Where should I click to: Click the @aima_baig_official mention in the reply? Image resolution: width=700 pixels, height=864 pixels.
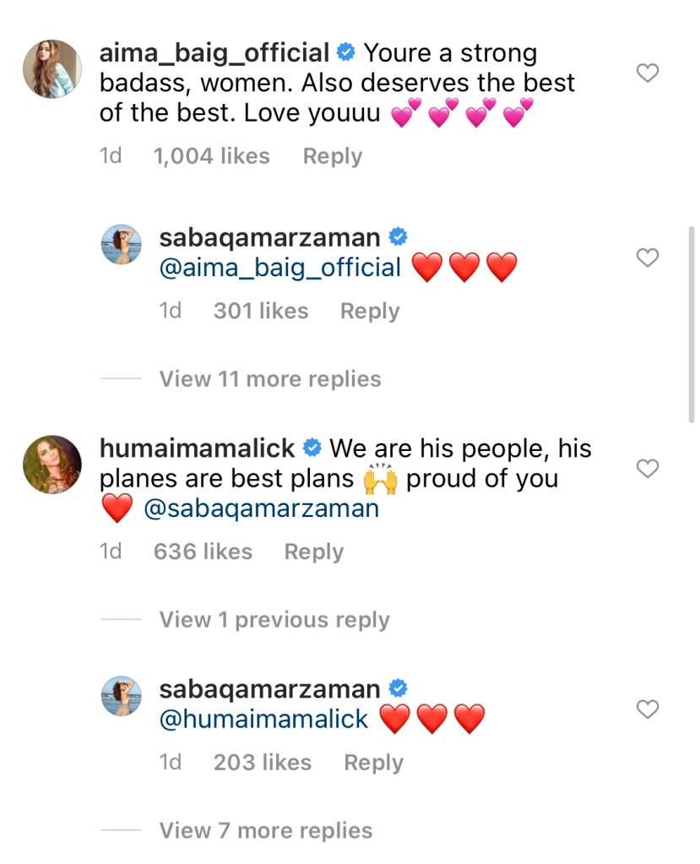[x=278, y=267]
